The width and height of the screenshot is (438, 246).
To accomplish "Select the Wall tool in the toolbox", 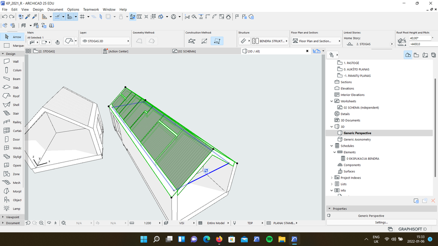I will tap(11, 62).
